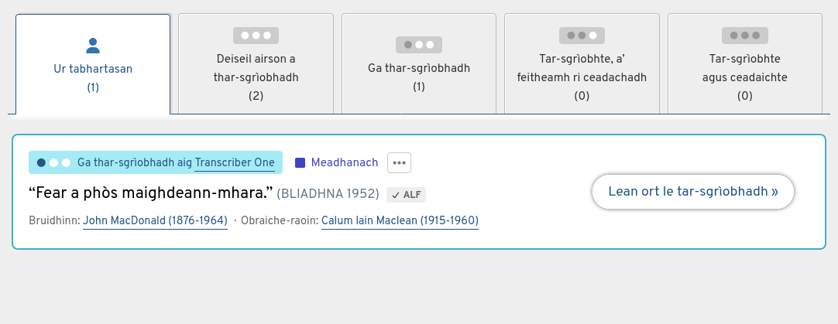
Task: Open the Deiseil airson a thar-sgrìobhadh tab
Action: (256, 77)
